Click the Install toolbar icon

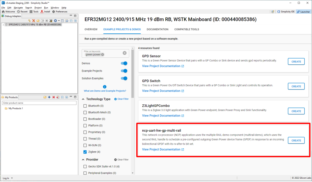click(45, 12)
